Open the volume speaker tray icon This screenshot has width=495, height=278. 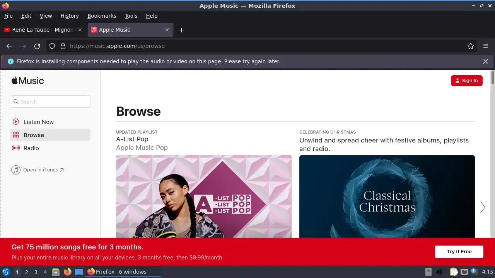pyautogui.click(x=439, y=272)
